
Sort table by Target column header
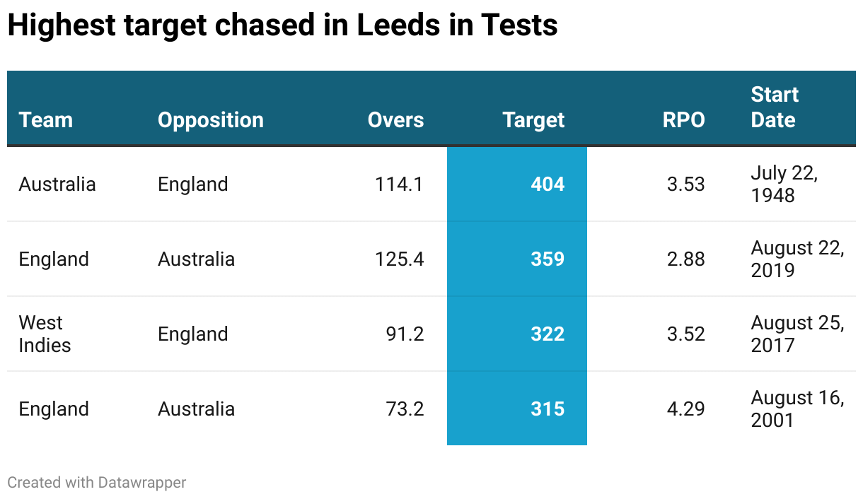point(533,120)
